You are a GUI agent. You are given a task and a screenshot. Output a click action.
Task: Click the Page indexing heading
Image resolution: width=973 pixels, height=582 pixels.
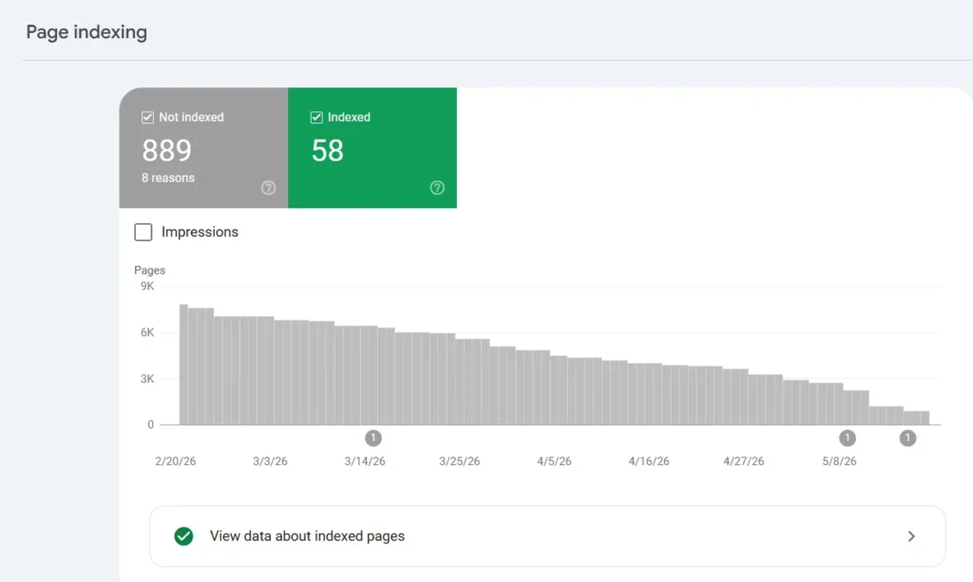coord(86,32)
